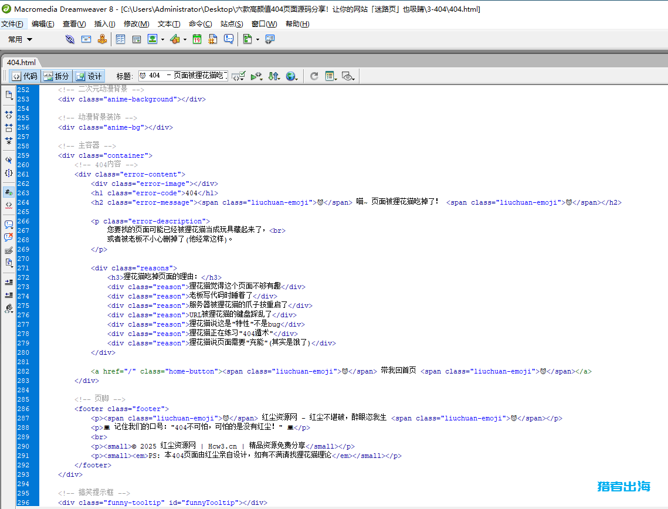Screen dimensions: 668x509
Task: Click the Refresh design view icon
Action: [x=313, y=76]
